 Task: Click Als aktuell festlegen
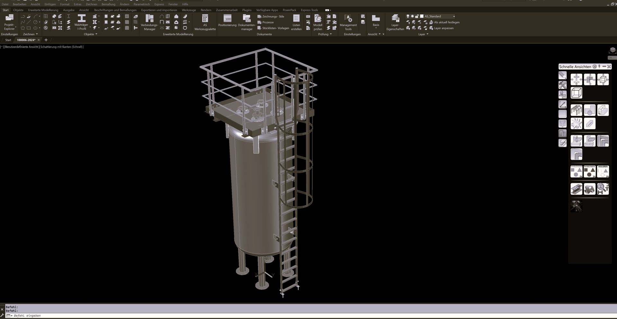pos(446,22)
